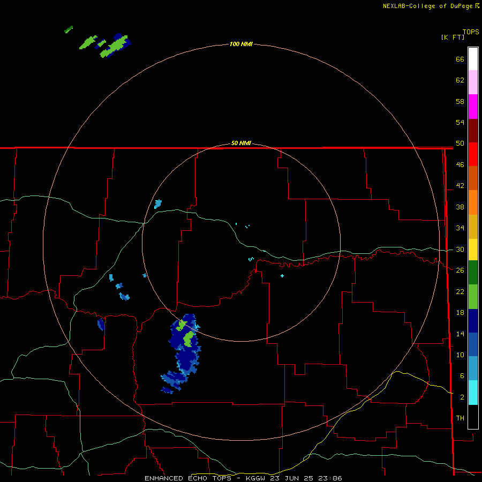This screenshot has height=482, width=482.
Task: Click the 50 NMI range ring label
Action: tap(241, 143)
